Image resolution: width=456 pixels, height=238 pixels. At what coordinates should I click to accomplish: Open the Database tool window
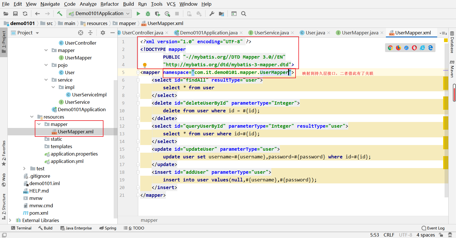tap(452, 42)
